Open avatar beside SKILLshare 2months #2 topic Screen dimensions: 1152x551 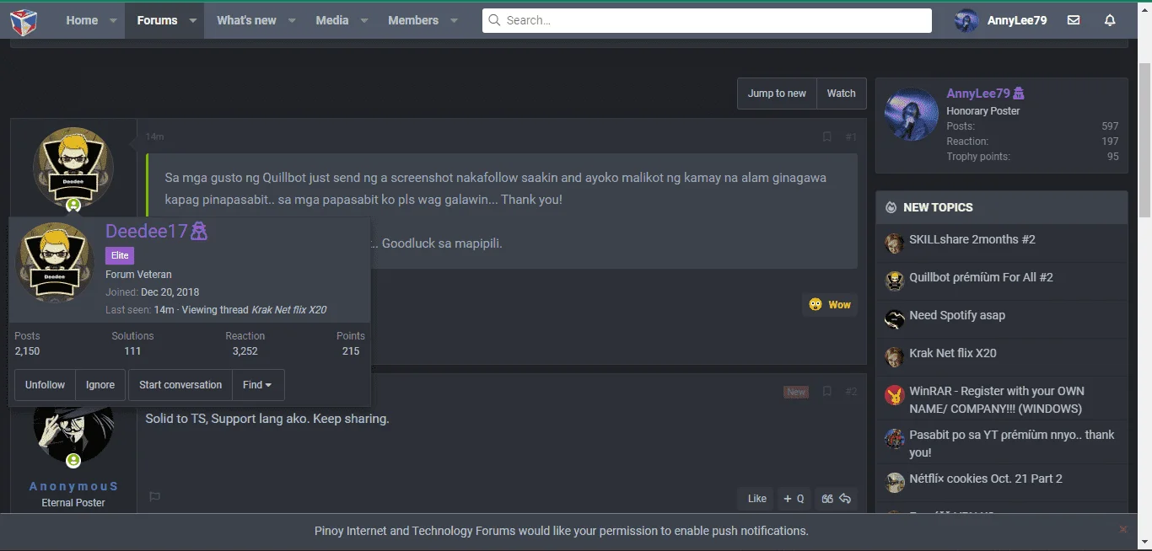[x=895, y=244]
